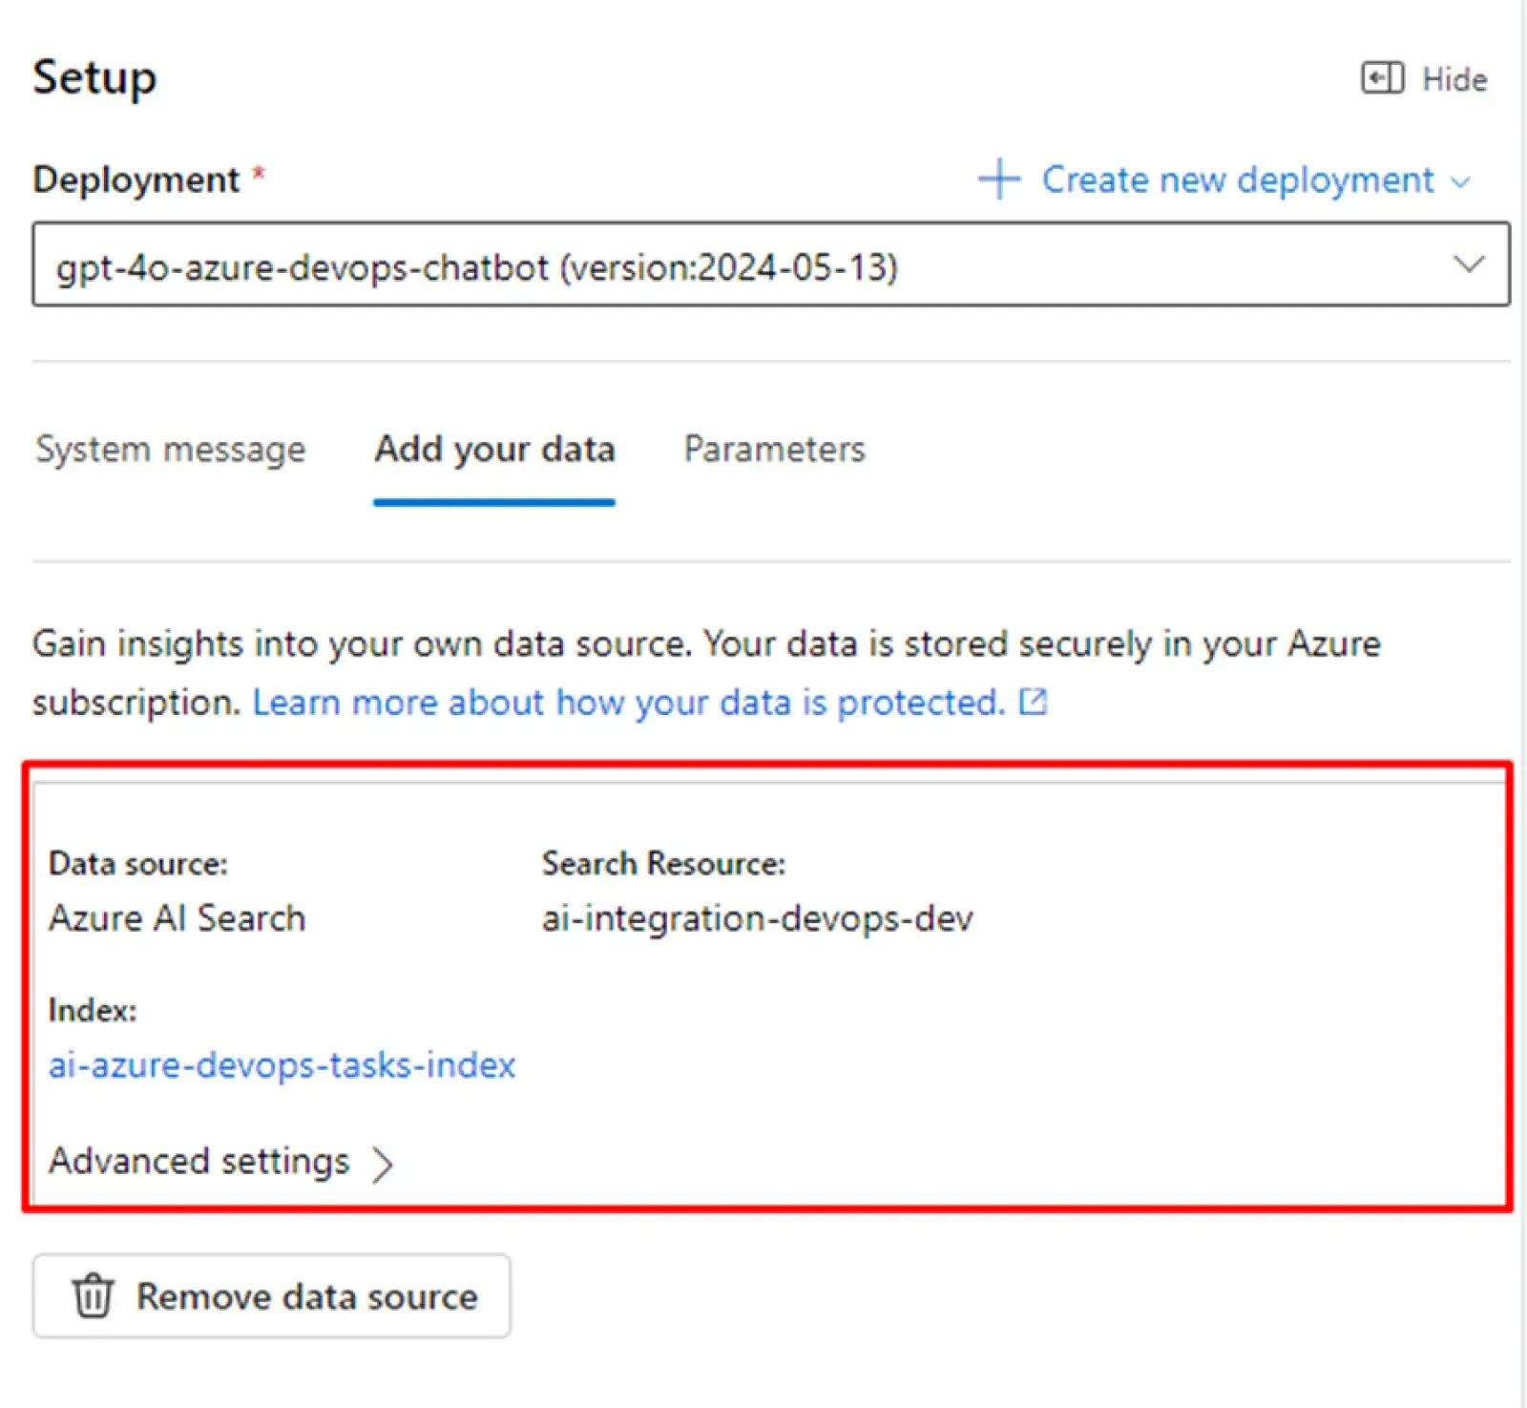Click the external link icon after protected
1527x1408 pixels.
click(1033, 702)
